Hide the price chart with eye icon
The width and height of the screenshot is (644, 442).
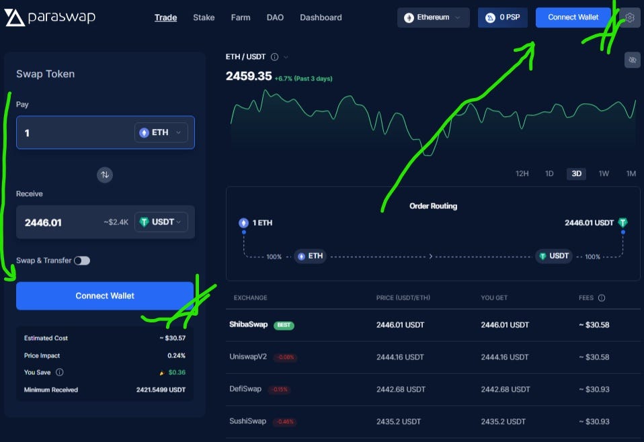[x=632, y=60]
